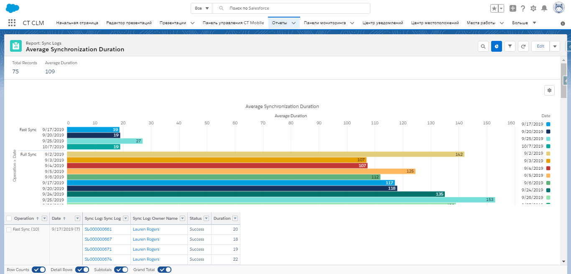Open sync log SL-000000661 link
The height and width of the screenshot is (274, 571).
pos(98,229)
